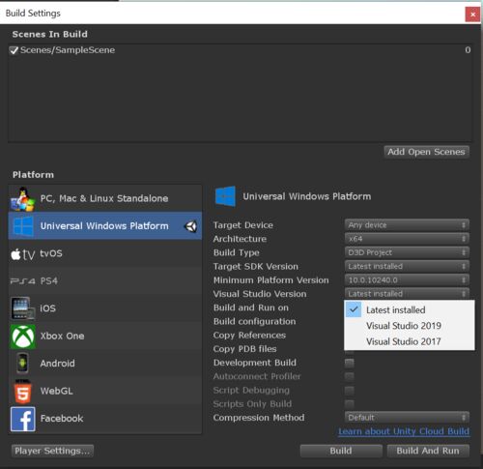Toggle the Scripts Only Build checkbox

350,404
